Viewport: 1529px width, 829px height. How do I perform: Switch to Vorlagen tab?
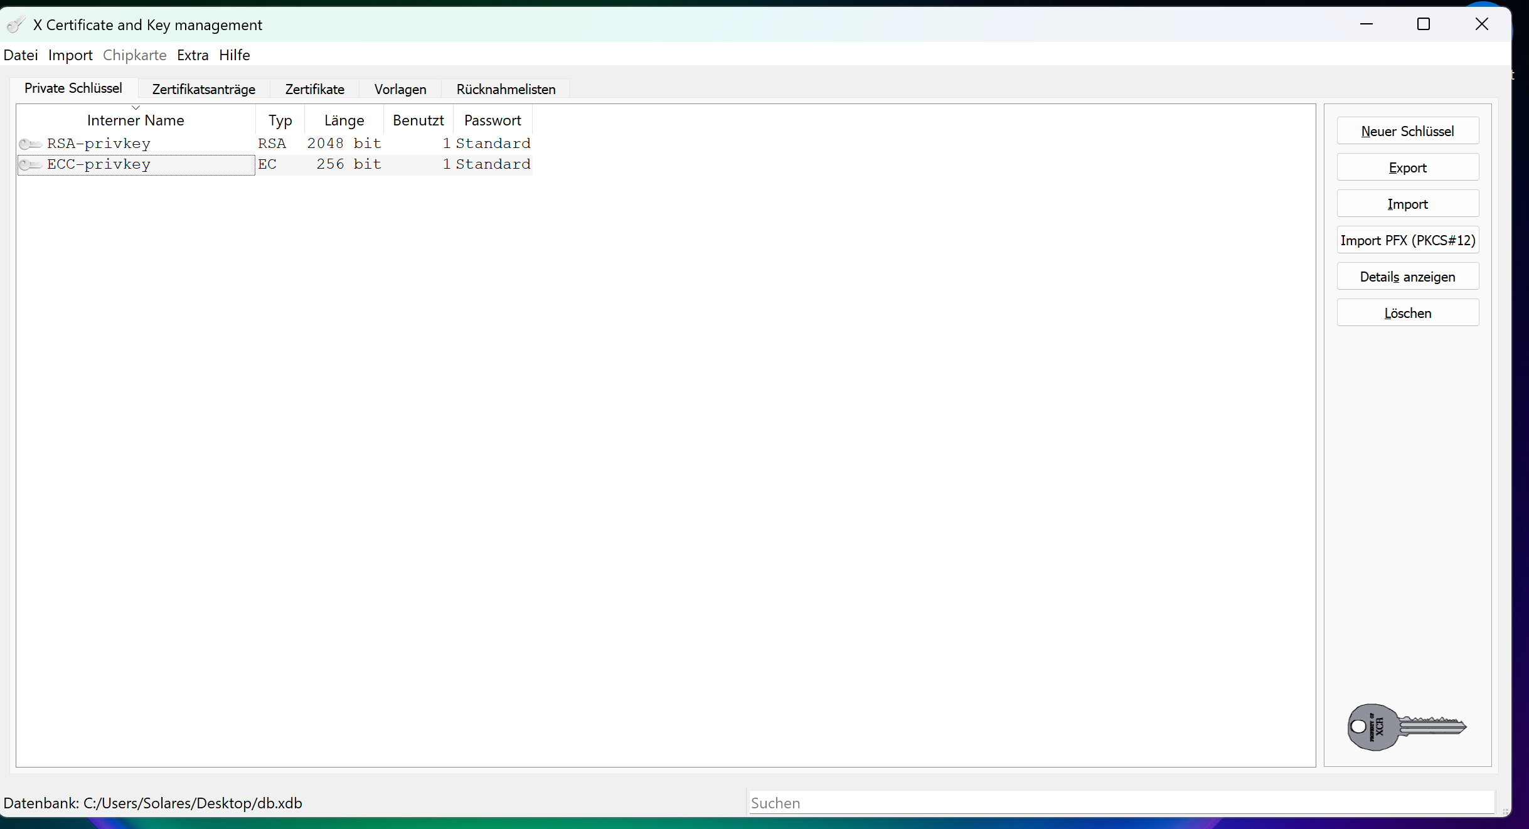click(x=400, y=89)
